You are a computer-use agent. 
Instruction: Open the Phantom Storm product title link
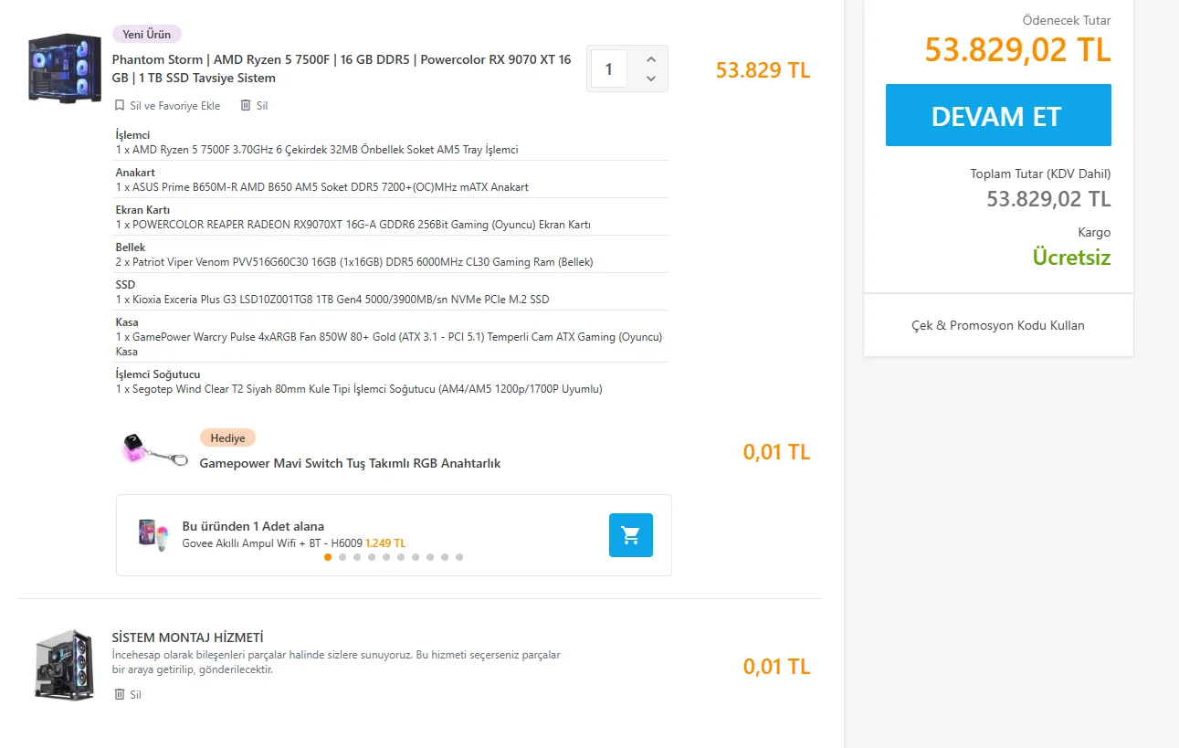(342, 68)
